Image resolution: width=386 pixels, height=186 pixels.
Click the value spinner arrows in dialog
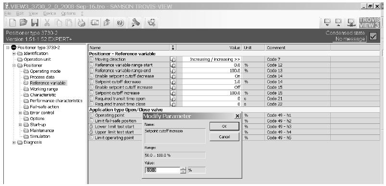point(183,170)
